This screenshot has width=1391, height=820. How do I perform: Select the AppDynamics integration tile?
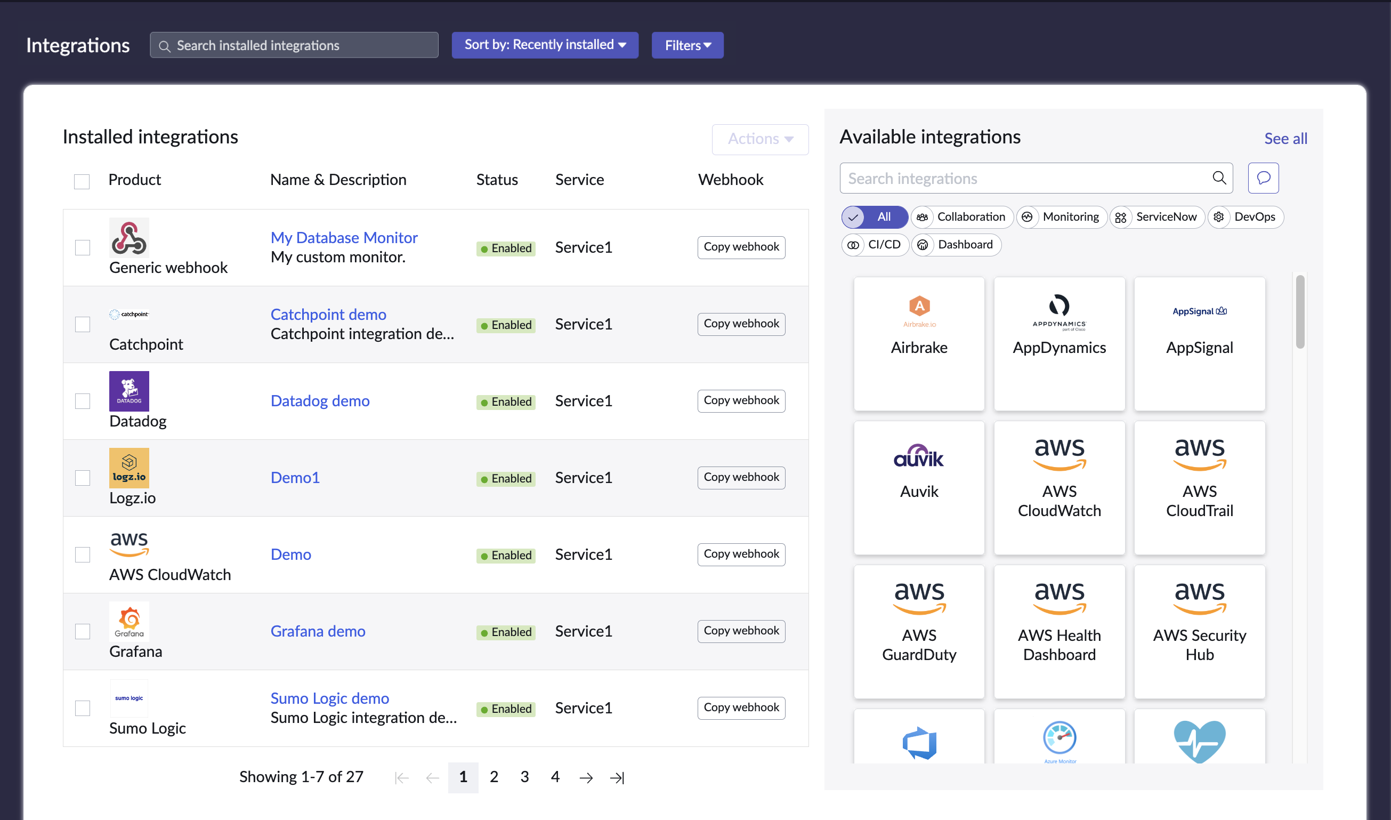click(x=1058, y=343)
